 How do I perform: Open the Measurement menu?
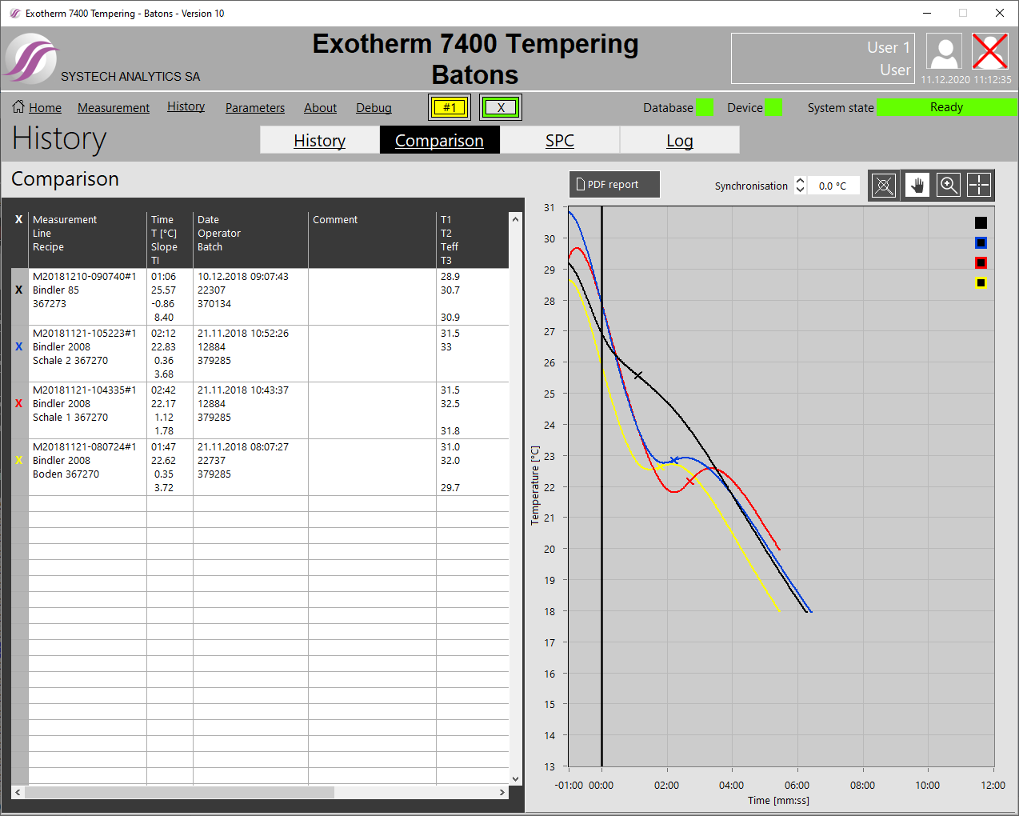tap(114, 108)
